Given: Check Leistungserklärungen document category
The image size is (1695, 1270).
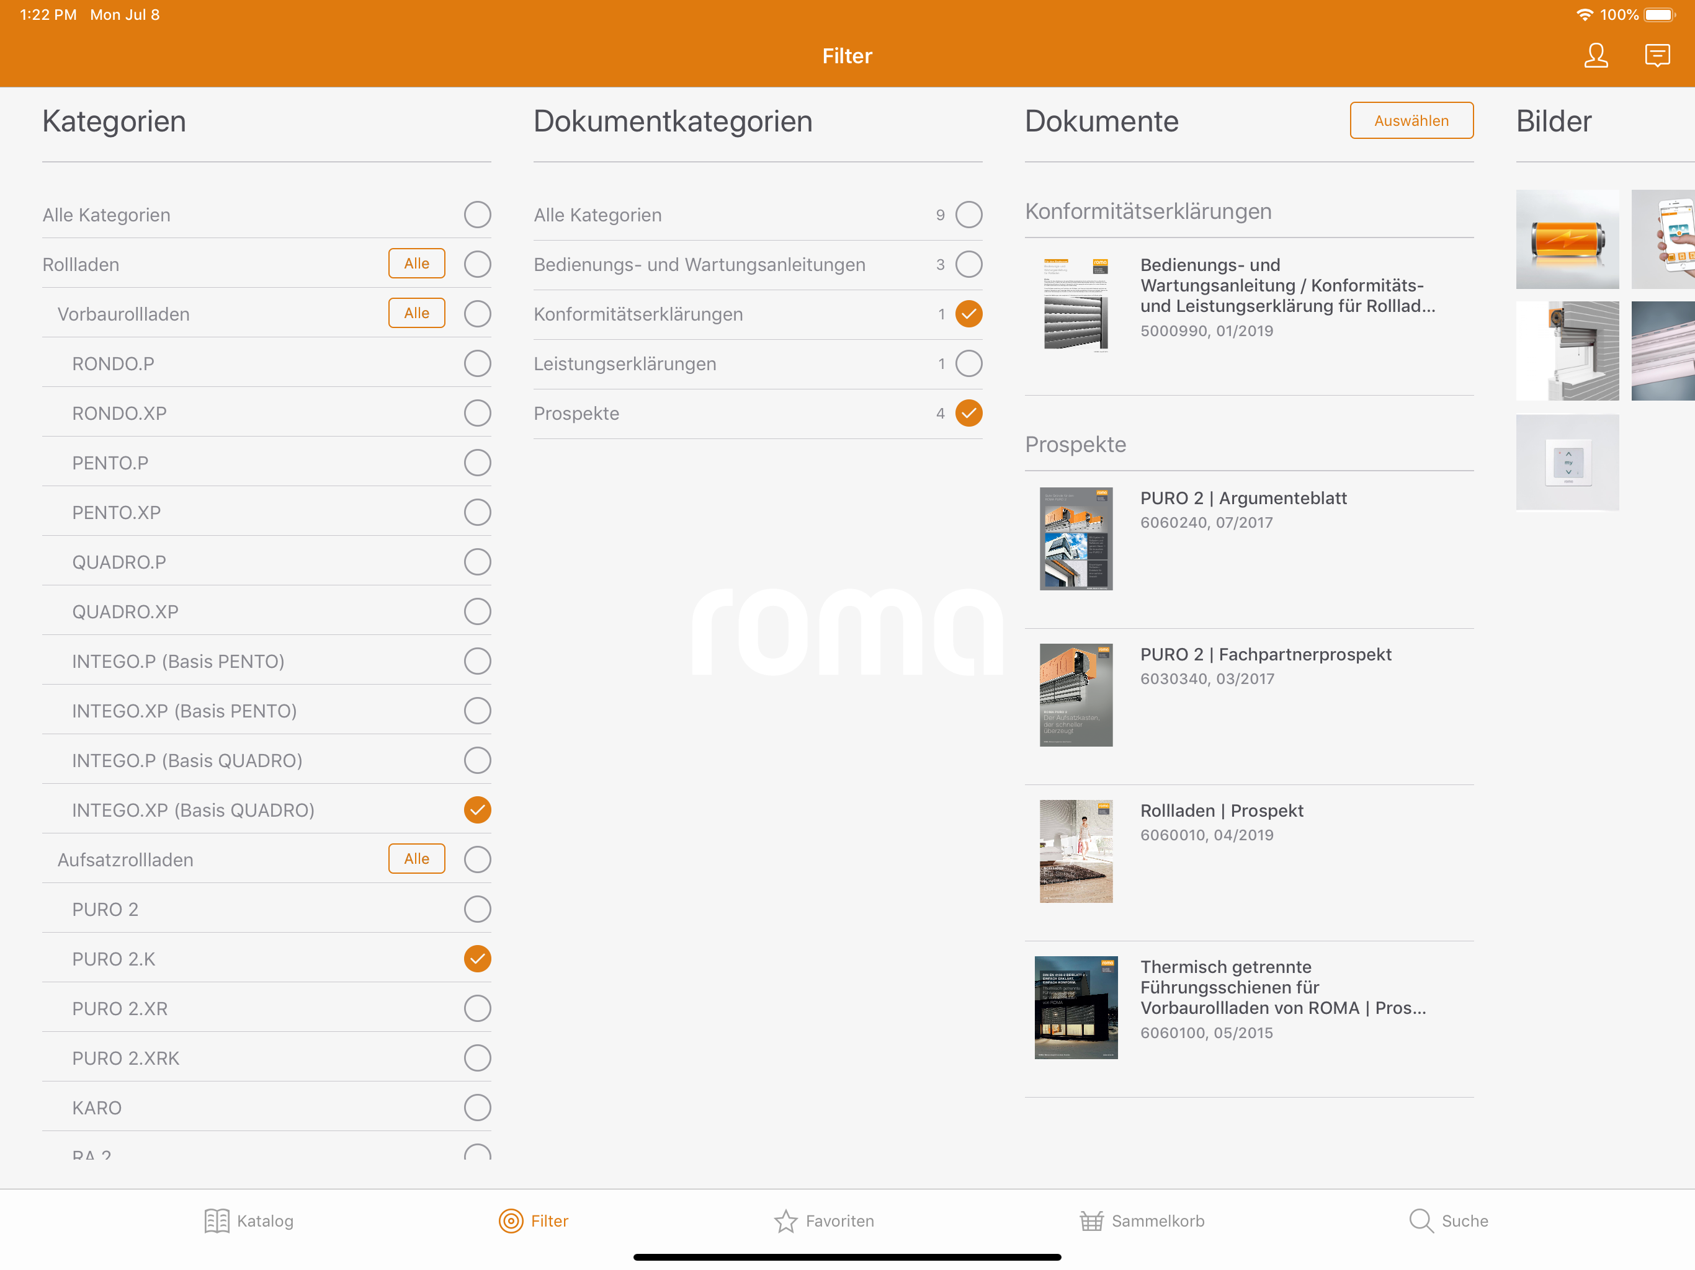Looking at the screenshot, I should click(x=968, y=363).
